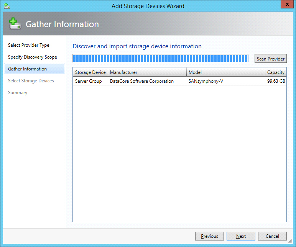Select the Server Group storage device row
The width and height of the screenshot is (296, 247).
click(x=89, y=81)
